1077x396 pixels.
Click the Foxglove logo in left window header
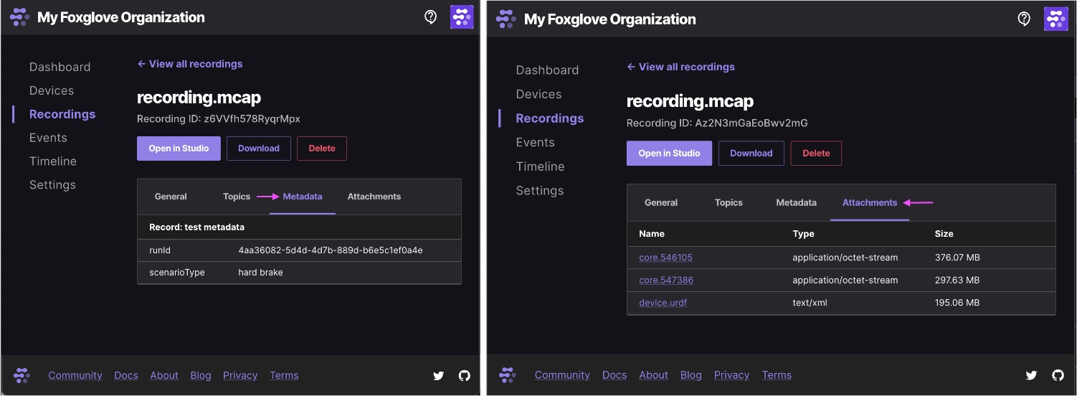pyautogui.click(x=20, y=17)
